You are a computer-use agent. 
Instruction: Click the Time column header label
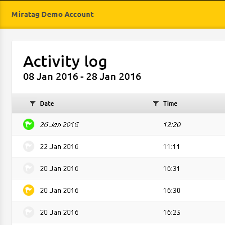[x=170, y=103]
